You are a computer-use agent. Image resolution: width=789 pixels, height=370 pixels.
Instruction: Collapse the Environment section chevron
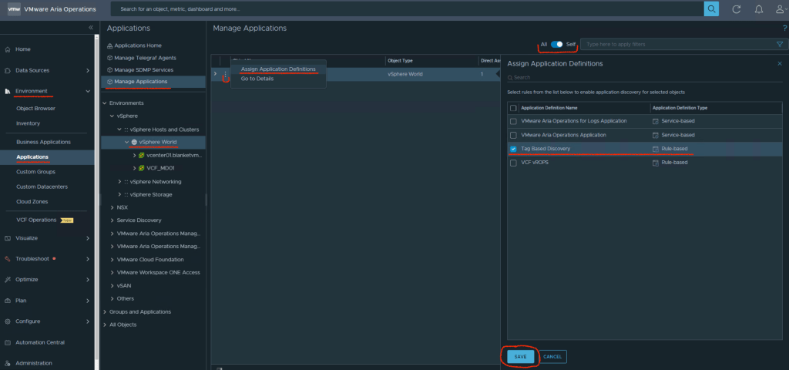tap(88, 91)
